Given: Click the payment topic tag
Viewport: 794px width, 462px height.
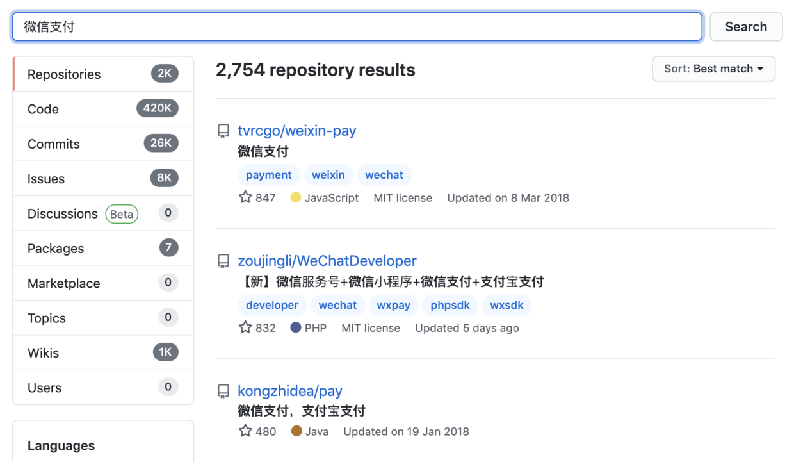Looking at the screenshot, I should pyautogui.click(x=269, y=175).
